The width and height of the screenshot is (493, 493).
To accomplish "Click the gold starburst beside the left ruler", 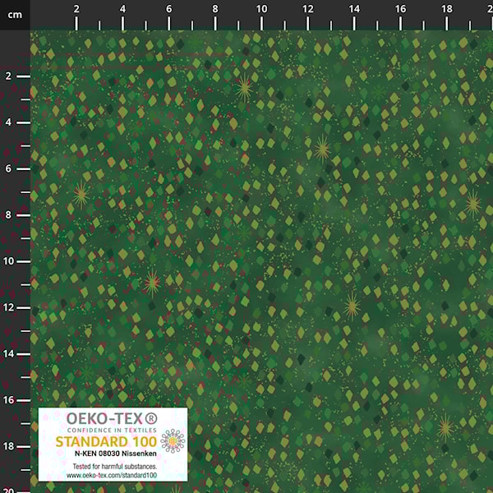I will coord(80,194).
